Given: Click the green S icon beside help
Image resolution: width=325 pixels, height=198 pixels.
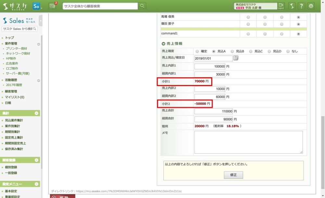Looking at the screenshot, I should point(292,6).
